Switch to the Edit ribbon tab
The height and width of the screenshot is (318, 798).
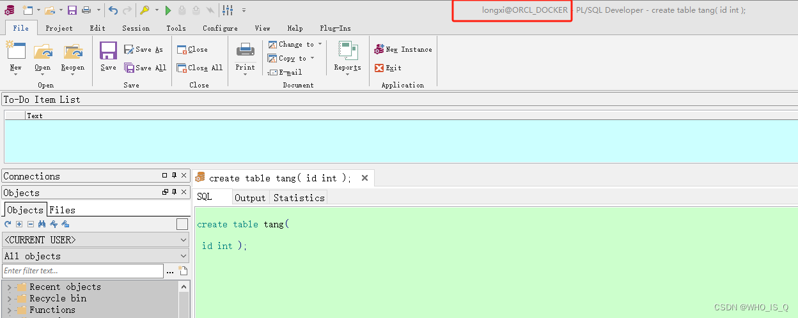(x=97, y=28)
